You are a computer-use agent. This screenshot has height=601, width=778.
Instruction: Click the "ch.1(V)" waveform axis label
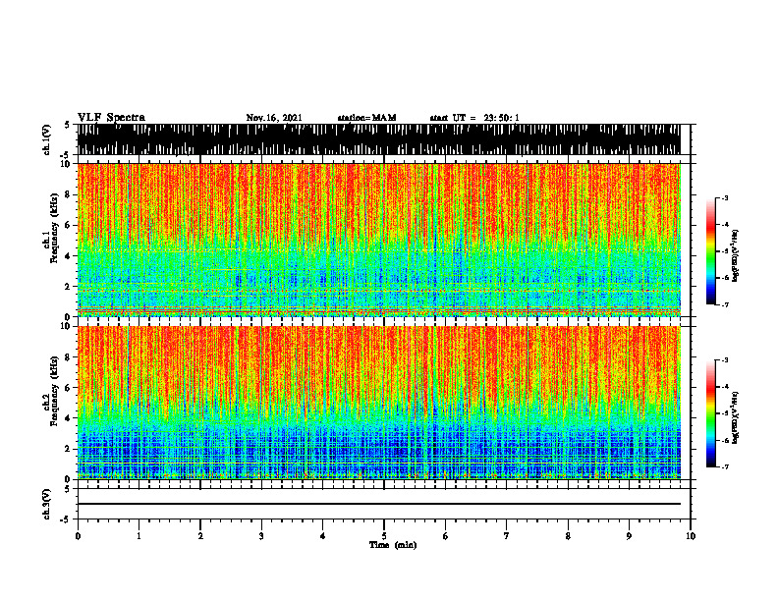[46, 139]
